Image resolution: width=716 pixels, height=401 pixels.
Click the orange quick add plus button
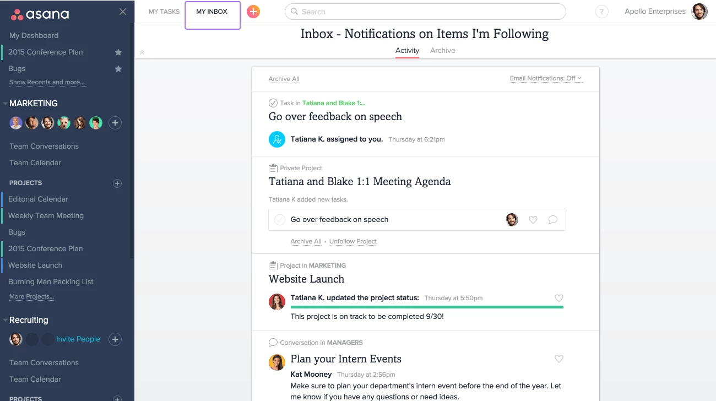point(253,12)
